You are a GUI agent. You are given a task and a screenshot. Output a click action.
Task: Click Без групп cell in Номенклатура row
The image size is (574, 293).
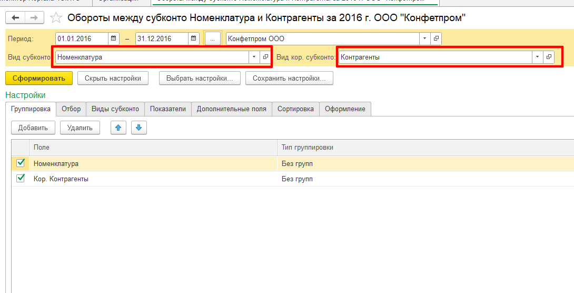(x=425, y=163)
